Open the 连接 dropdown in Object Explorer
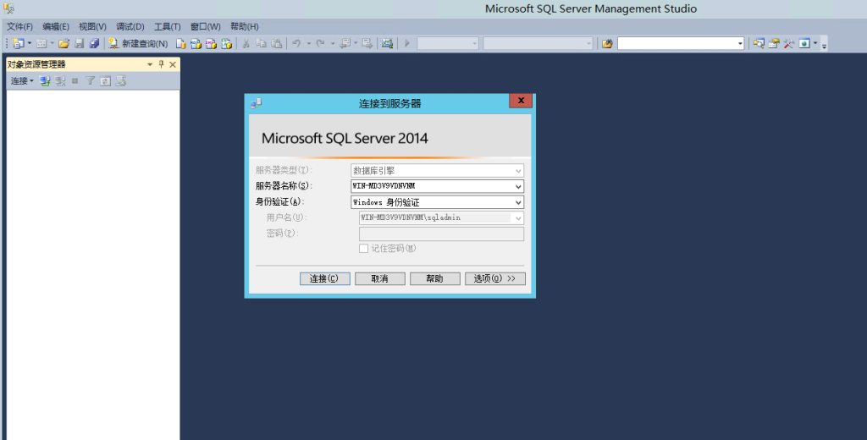This screenshot has height=440, width=867. pos(22,80)
